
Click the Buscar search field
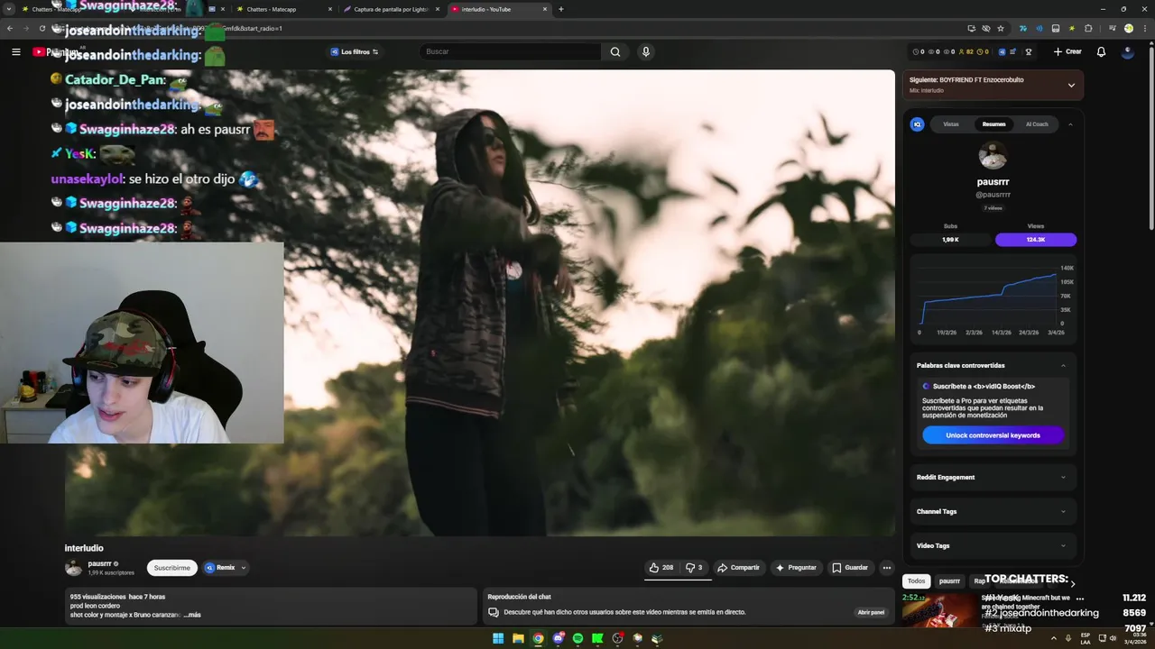(510, 51)
